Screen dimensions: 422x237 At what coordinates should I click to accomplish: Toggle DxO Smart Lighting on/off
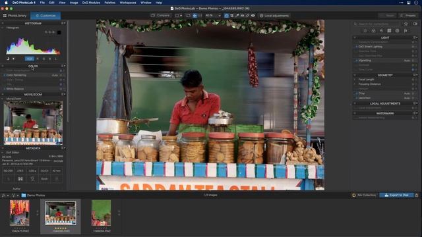[x=356, y=47]
